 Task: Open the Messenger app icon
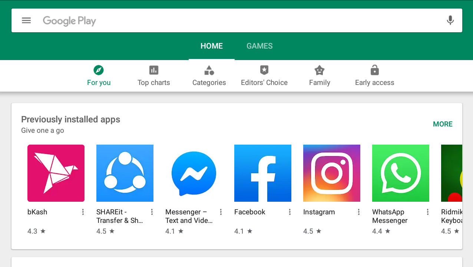coord(194,173)
